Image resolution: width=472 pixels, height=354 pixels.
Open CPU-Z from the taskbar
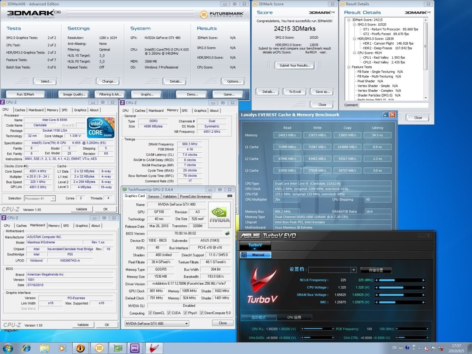[x=135, y=348]
